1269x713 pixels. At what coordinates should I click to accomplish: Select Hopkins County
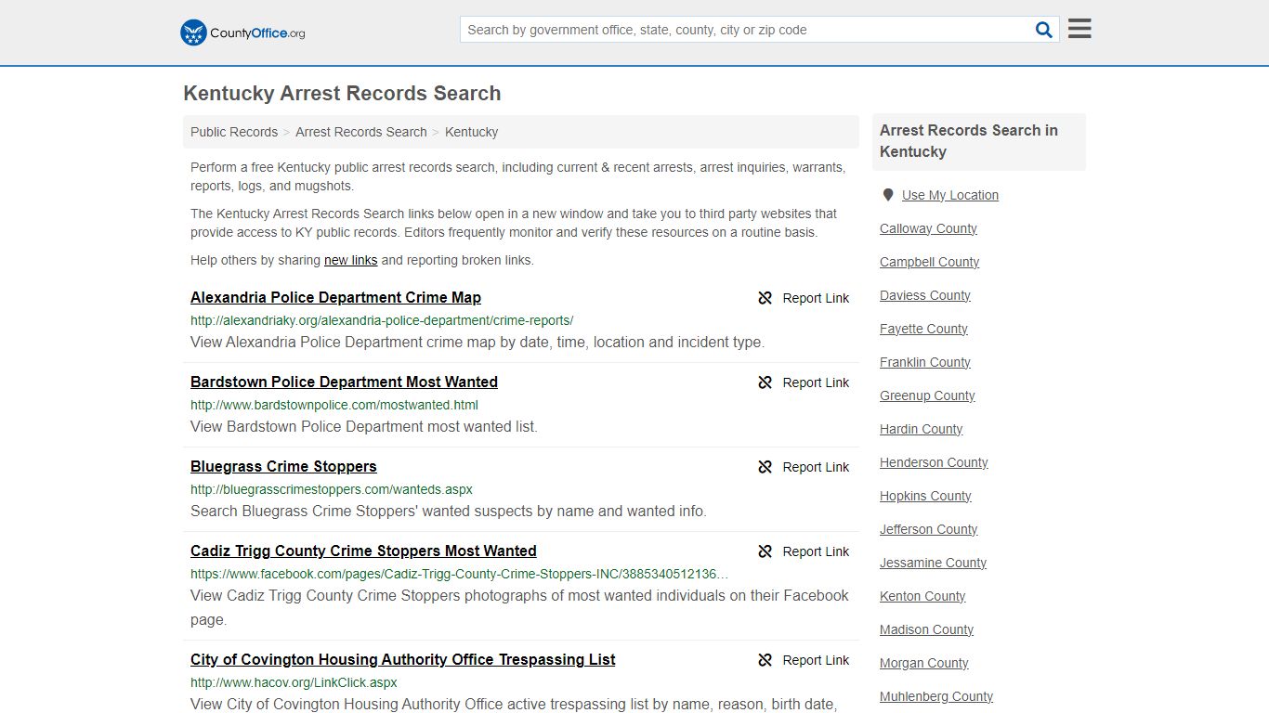point(925,496)
